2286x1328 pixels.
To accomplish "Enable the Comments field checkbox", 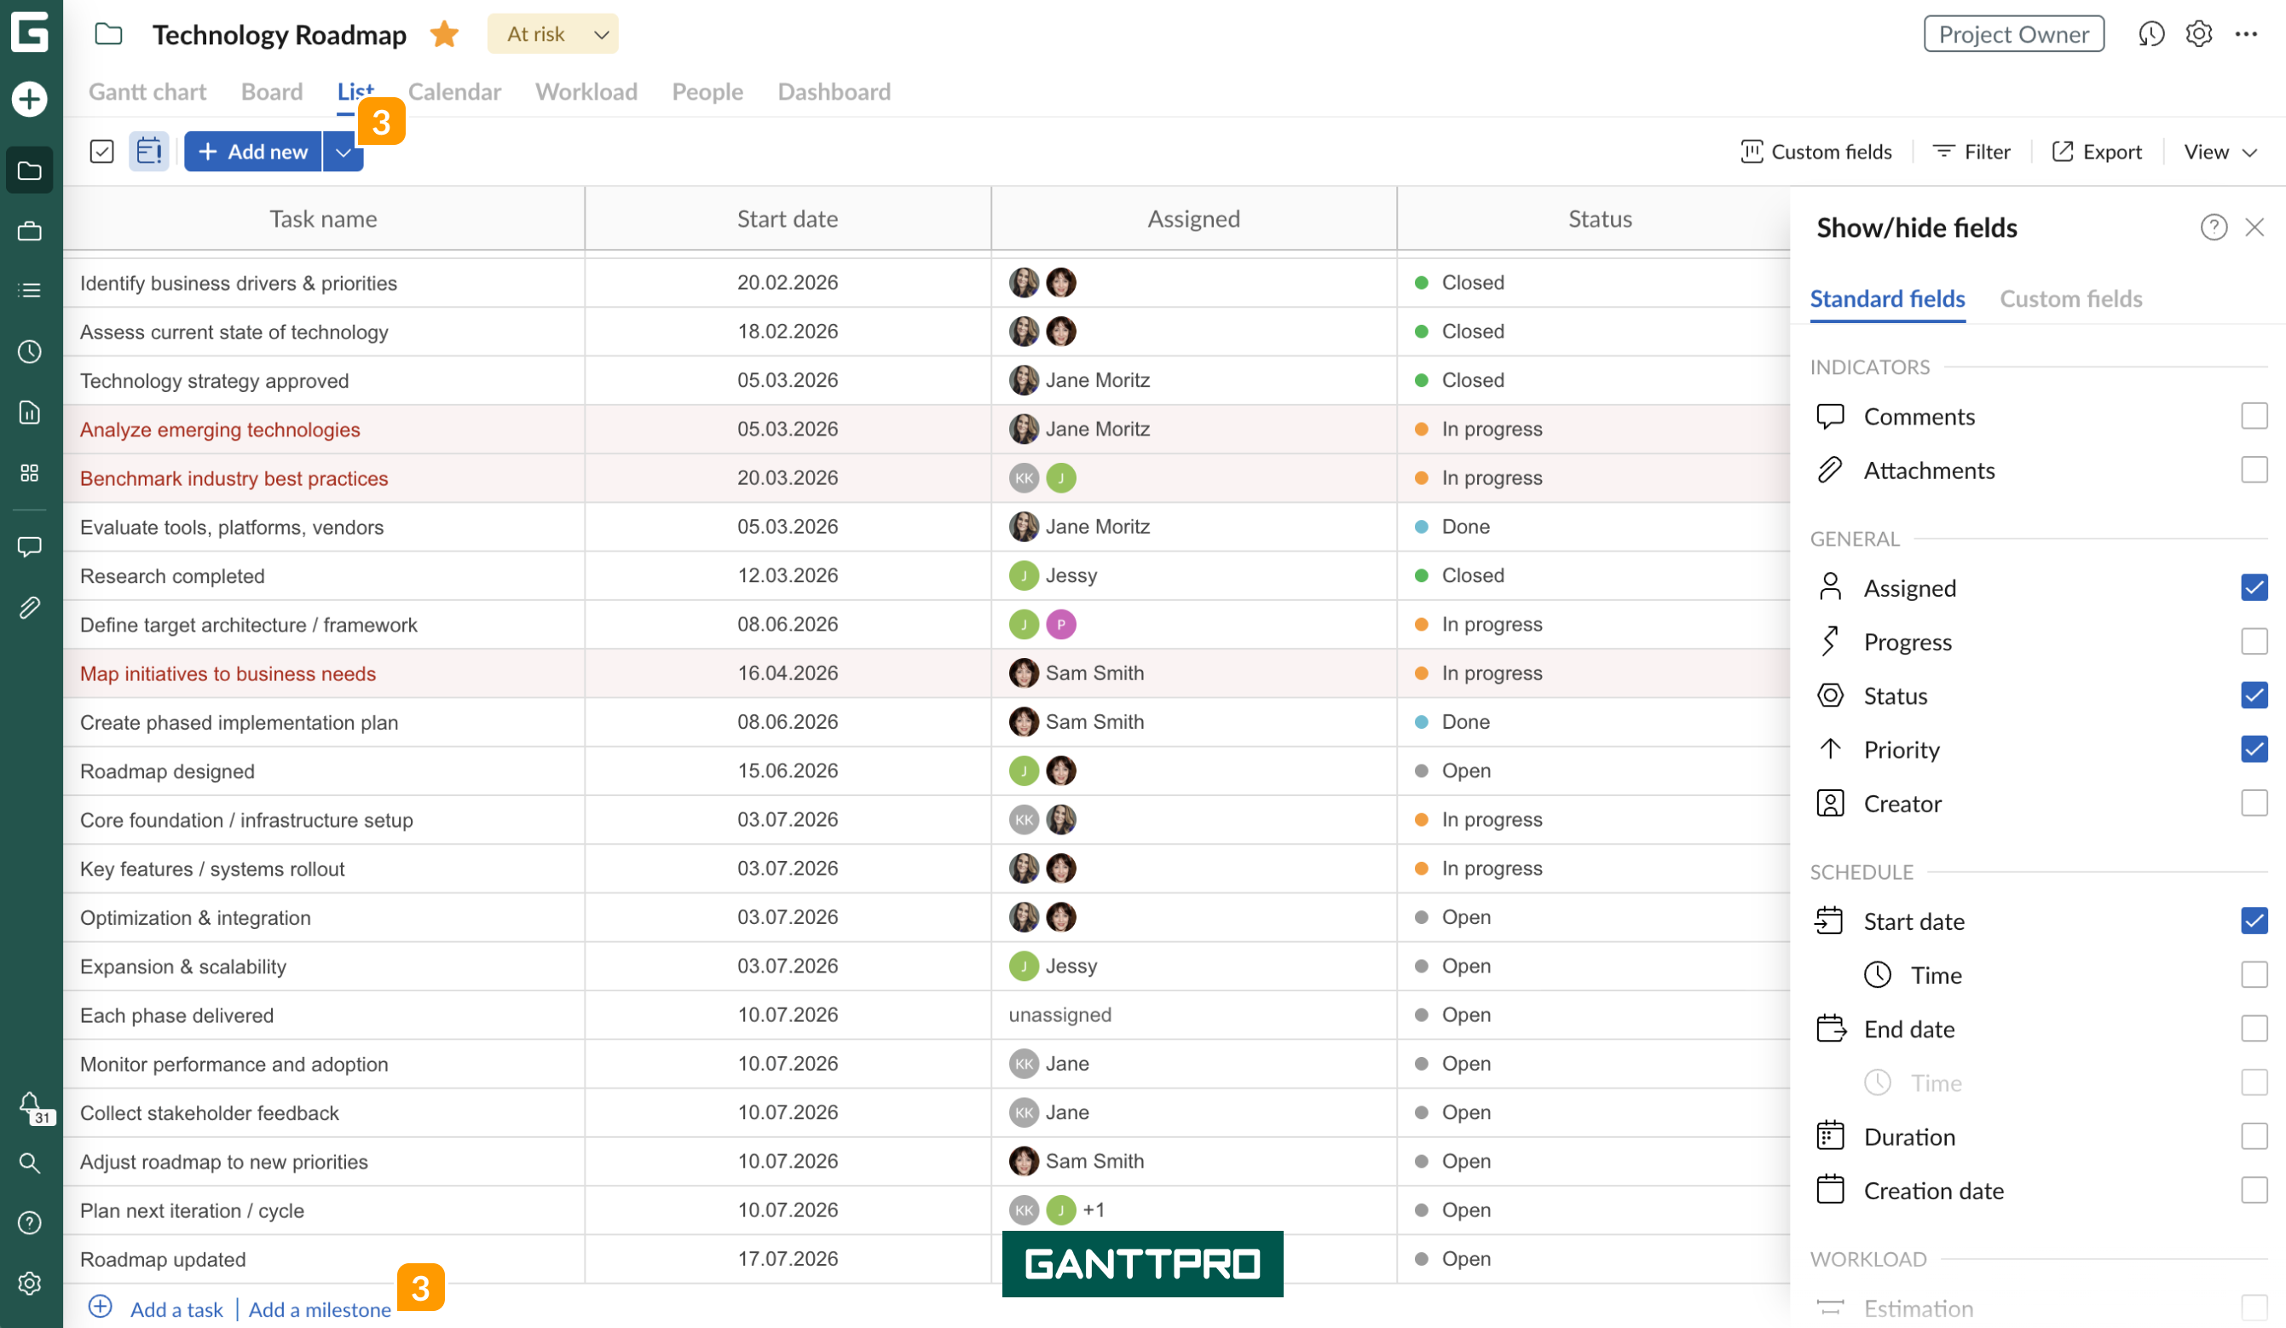I will 2254,415.
